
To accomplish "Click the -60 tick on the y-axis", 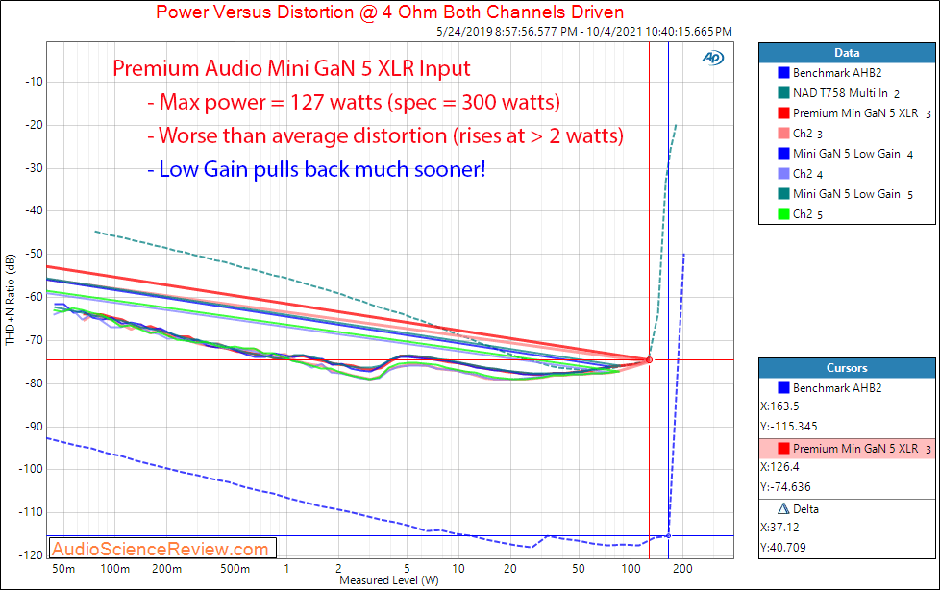I will click(x=34, y=297).
